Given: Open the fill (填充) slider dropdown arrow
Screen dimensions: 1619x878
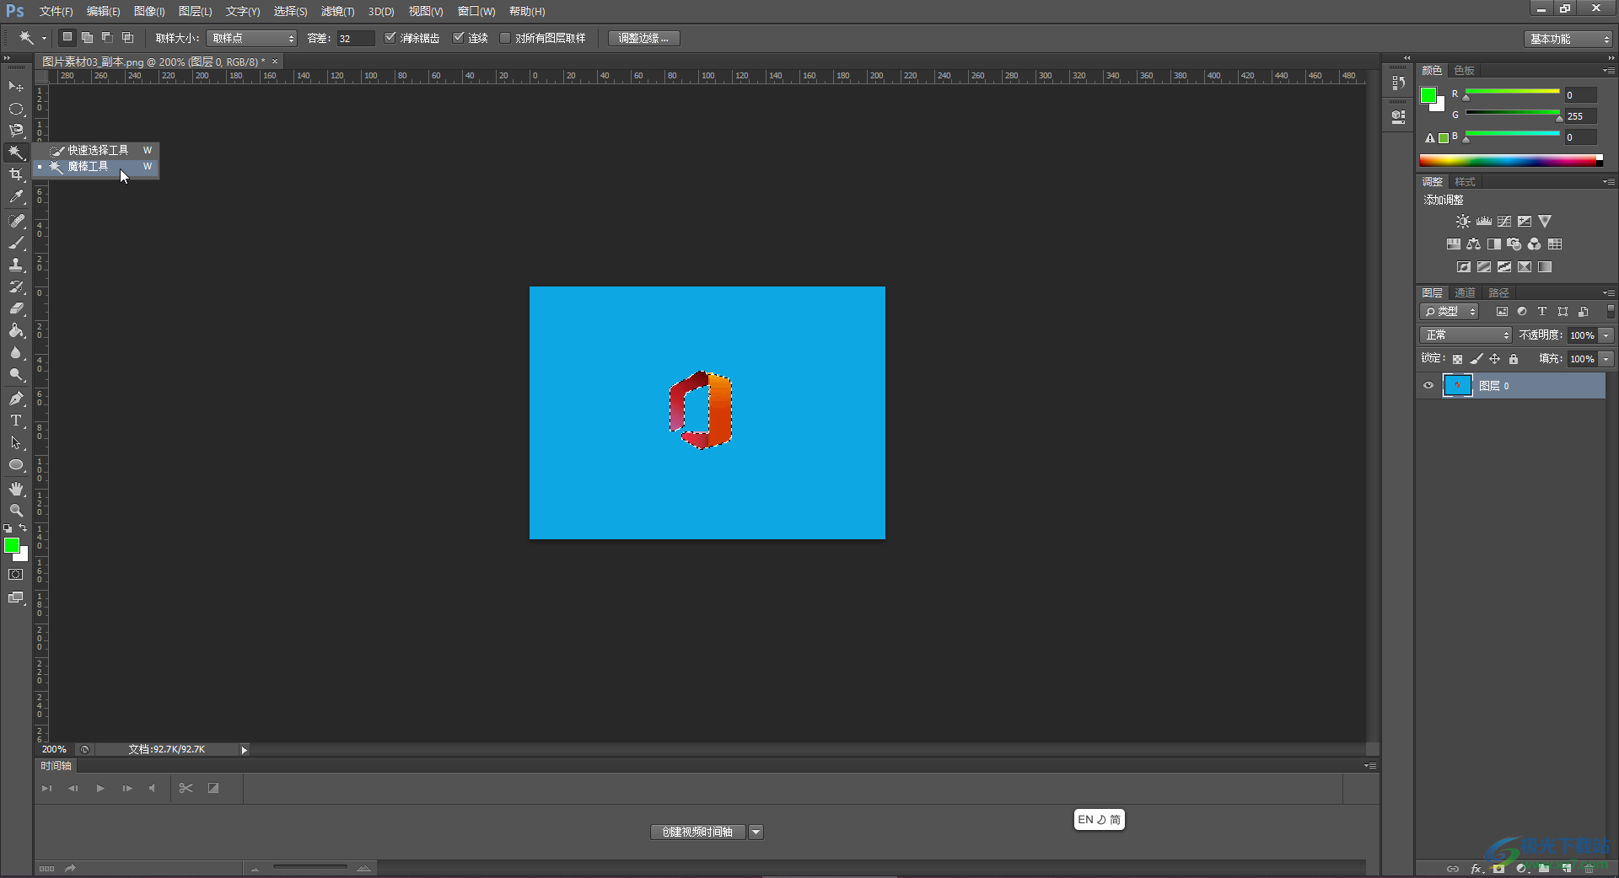Looking at the screenshot, I should (x=1606, y=359).
